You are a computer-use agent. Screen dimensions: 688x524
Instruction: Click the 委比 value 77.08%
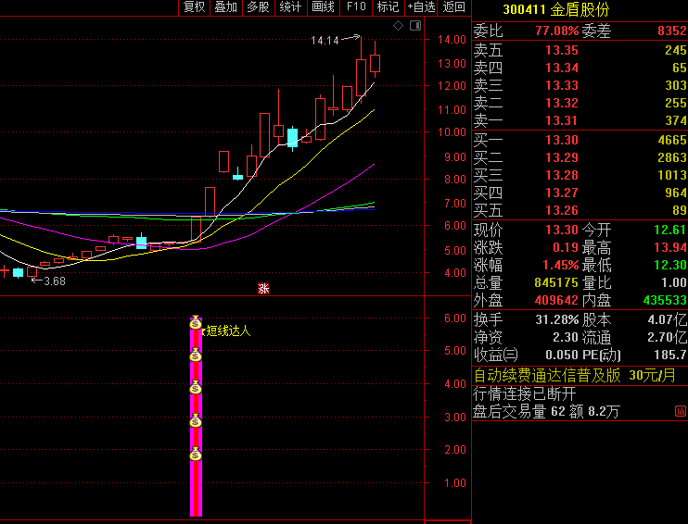[x=557, y=31]
